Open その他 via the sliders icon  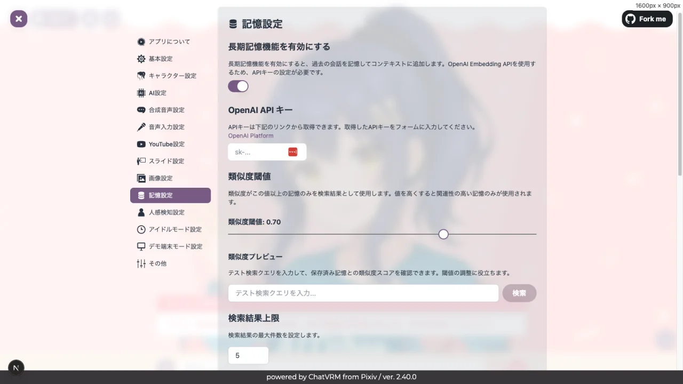[141, 263]
